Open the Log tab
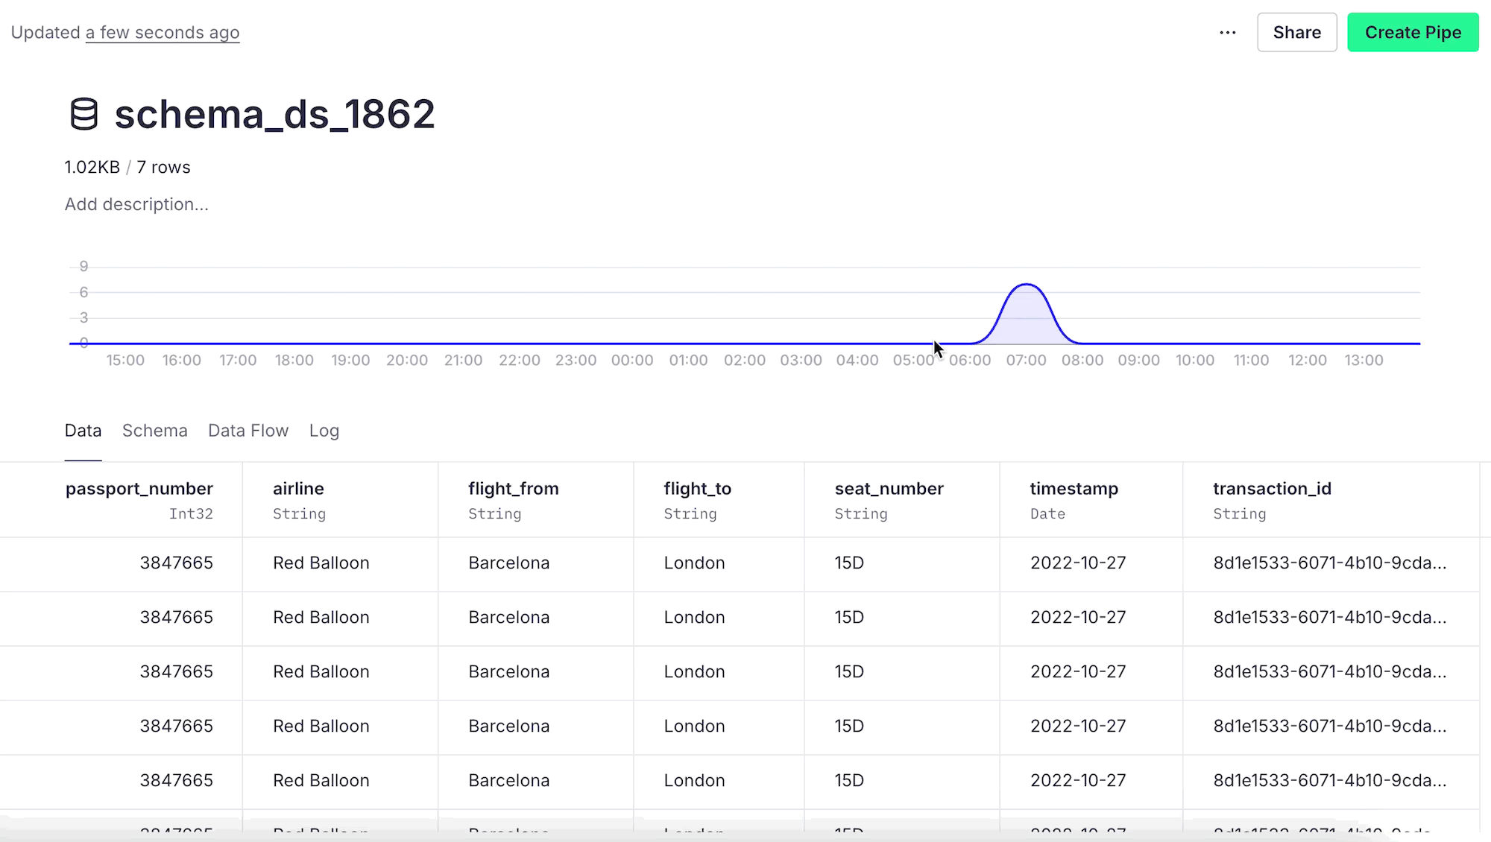This screenshot has width=1491, height=842. coord(324,431)
